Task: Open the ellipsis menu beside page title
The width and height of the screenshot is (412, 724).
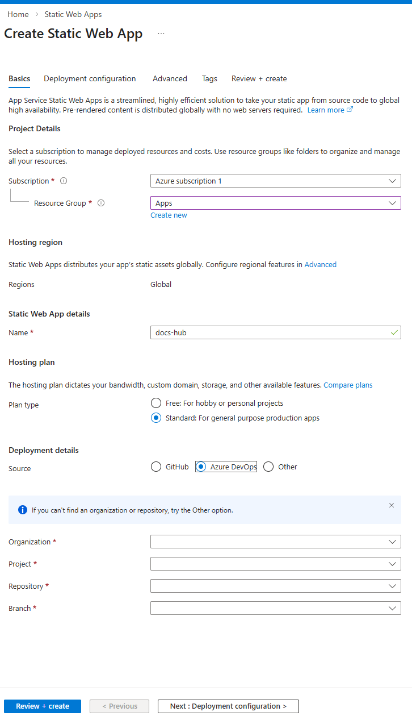Action: [161, 34]
